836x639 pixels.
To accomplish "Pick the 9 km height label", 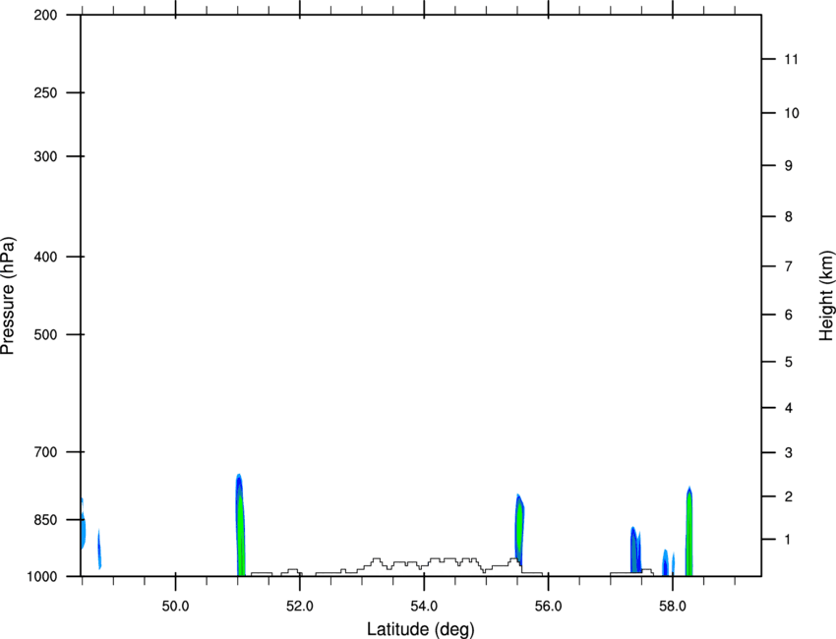I will (789, 166).
